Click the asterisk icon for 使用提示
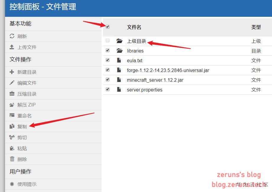 pyautogui.click(x=12, y=184)
